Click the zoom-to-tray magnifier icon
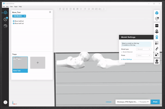 [x=100, y=9]
